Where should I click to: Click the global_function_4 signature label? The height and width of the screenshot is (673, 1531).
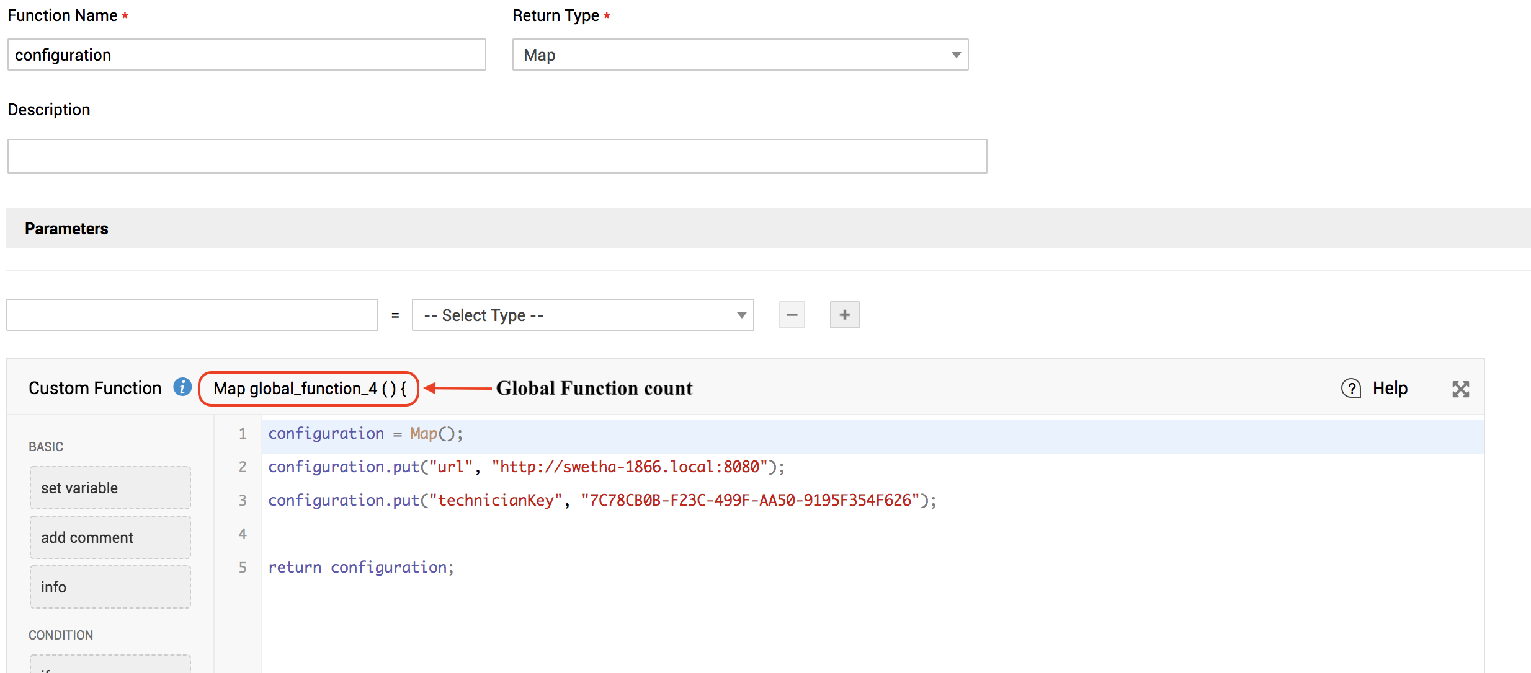coord(309,389)
